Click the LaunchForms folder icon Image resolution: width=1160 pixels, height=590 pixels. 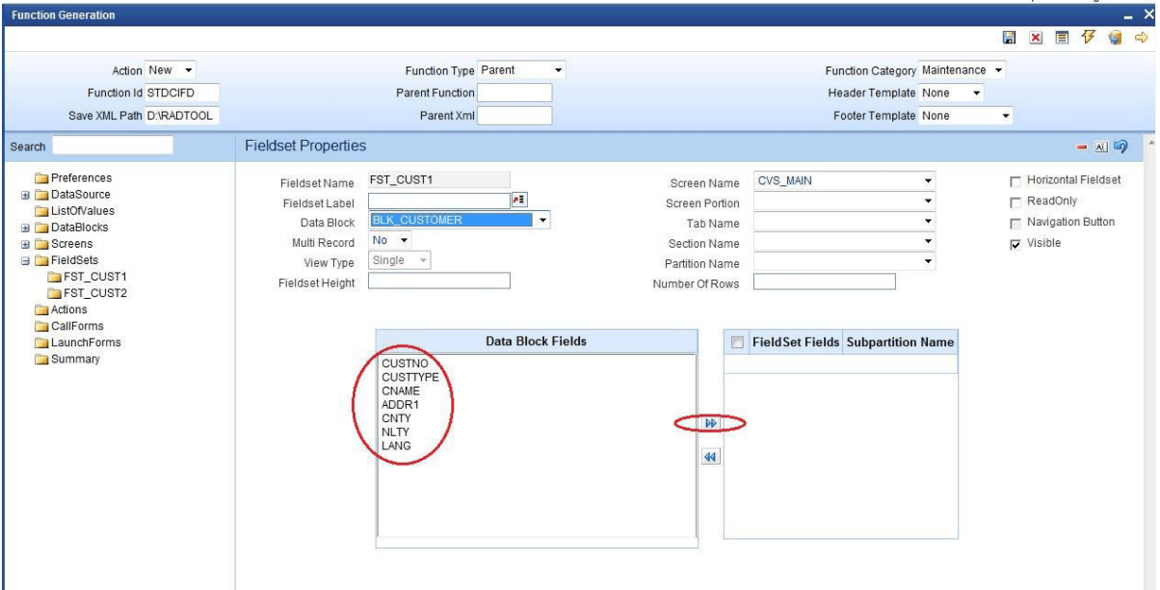click(41, 343)
